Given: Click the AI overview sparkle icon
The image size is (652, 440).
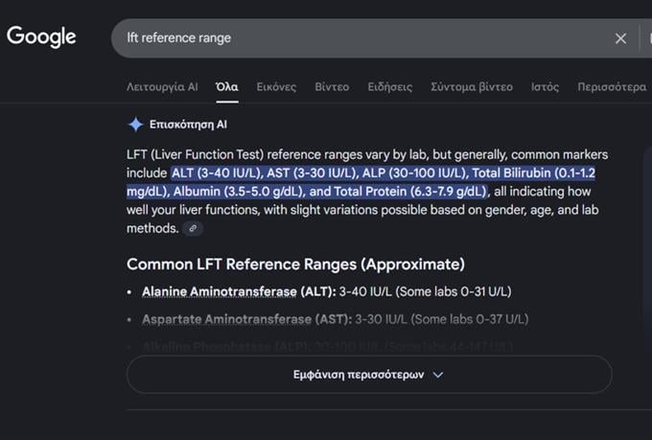Looking at the screenshot, I should 135,125.
